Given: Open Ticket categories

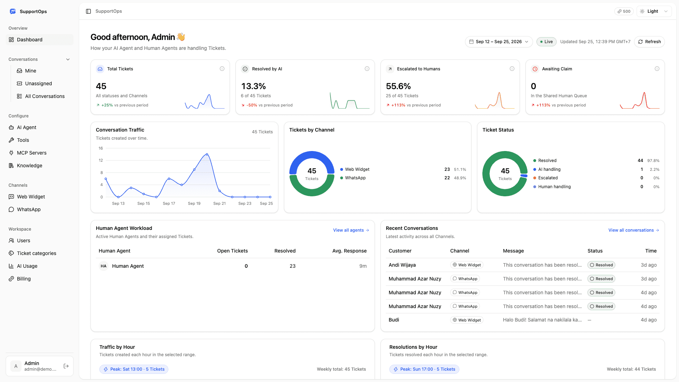Looking at the screenshot, I should [40, 253].
